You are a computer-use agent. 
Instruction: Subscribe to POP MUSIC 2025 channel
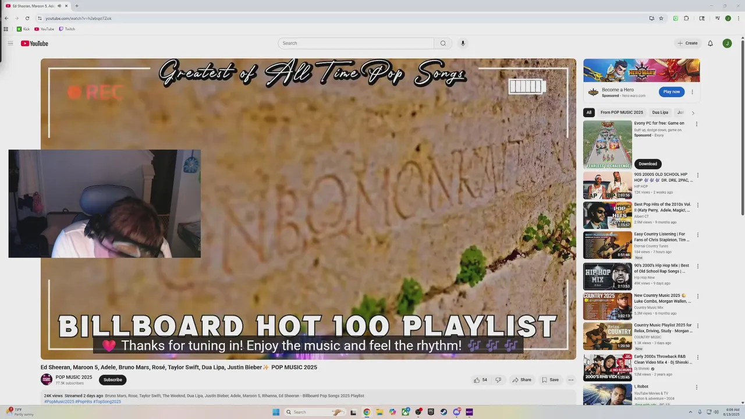(113, 380)
